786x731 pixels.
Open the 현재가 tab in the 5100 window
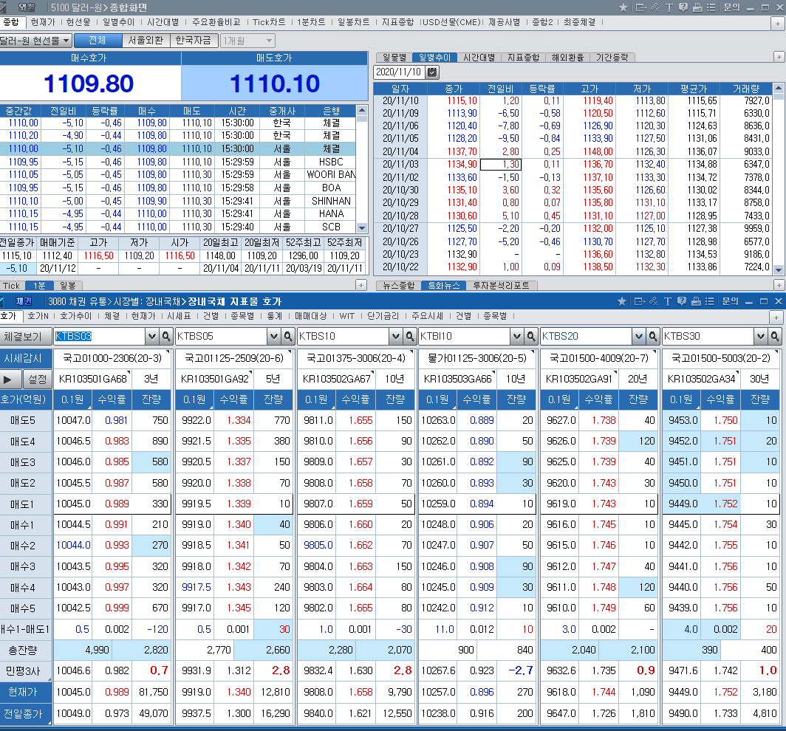tap(43, 22)
